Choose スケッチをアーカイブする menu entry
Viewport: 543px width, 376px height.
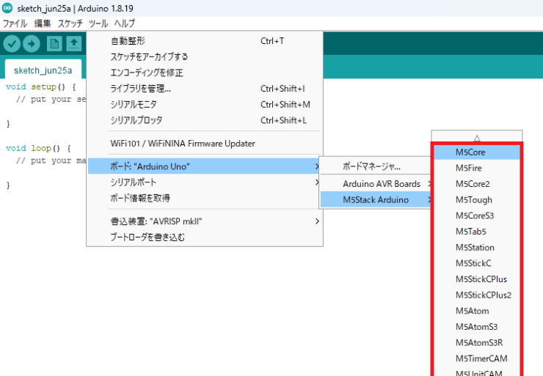point(205,56)
